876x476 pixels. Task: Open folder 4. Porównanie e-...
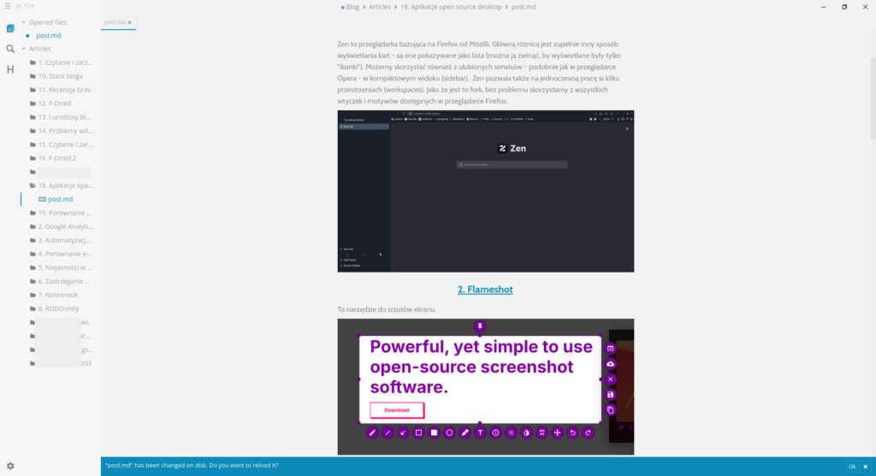coord(65,254)
